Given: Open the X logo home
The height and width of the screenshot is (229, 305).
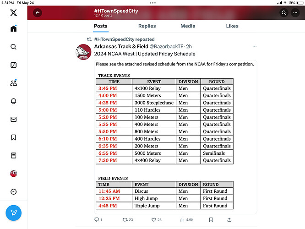Looking at the screenshot, I should pyautogui.click(x=13, y=13).
